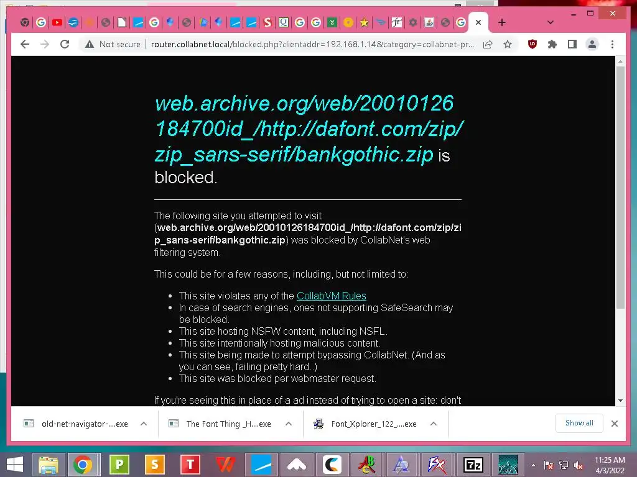
Task: Click the address bar URL
Action: tap(312, 44)
